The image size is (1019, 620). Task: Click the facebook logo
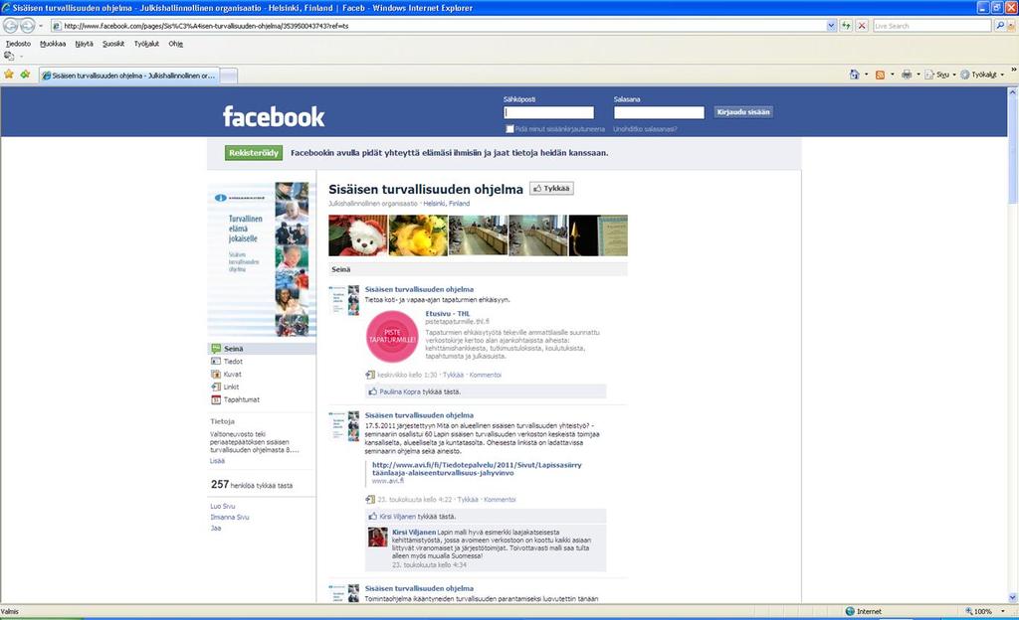coord(274,116)
